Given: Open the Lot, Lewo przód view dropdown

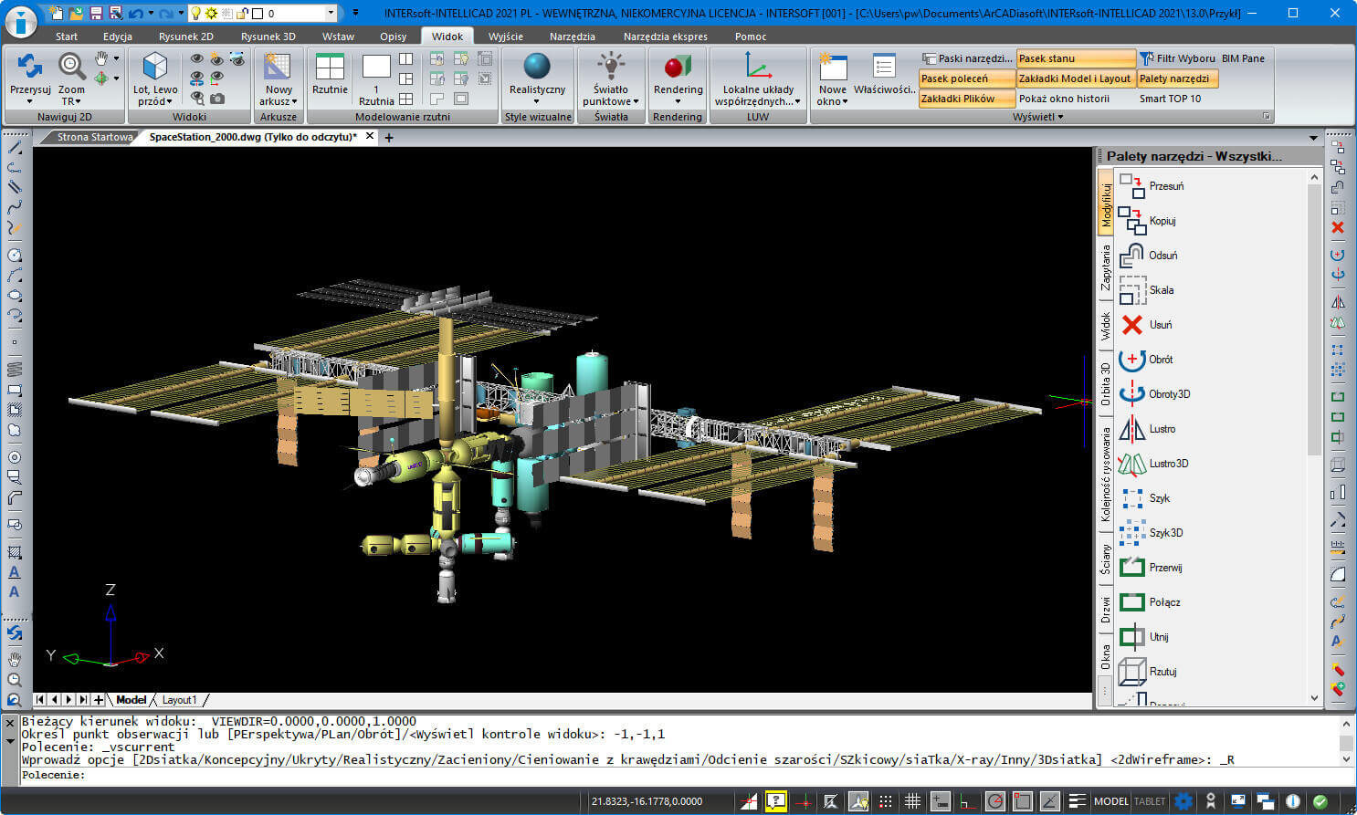Looking at the screenshot, I should click(155, 96).
